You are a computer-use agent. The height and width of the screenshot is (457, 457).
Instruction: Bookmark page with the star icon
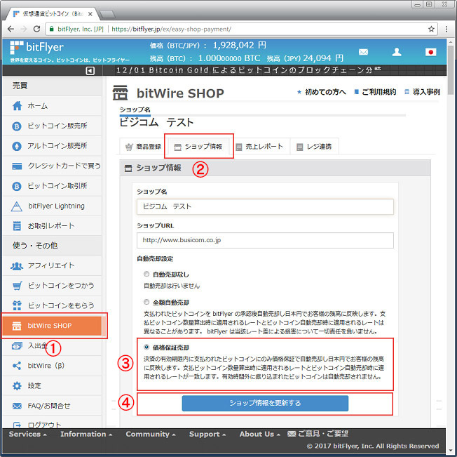coord(431,29)
